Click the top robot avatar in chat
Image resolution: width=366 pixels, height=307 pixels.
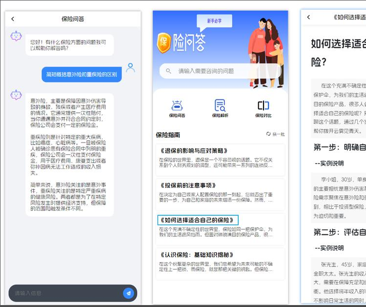pyautogui.click(x=17, y=36)
